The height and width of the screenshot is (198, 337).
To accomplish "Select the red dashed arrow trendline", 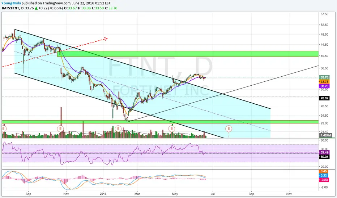I will pyautogui.click(x=55, y=53).
